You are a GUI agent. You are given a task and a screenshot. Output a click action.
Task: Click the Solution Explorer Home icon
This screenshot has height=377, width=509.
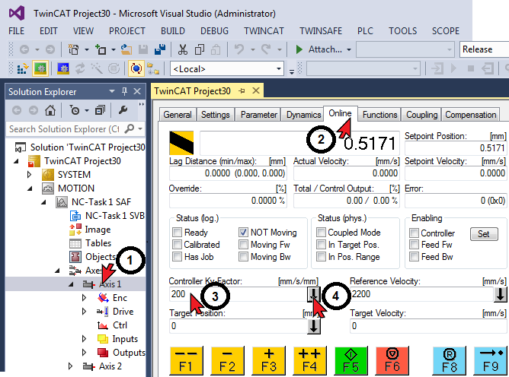pyautogui.click(x=50, y=110)
